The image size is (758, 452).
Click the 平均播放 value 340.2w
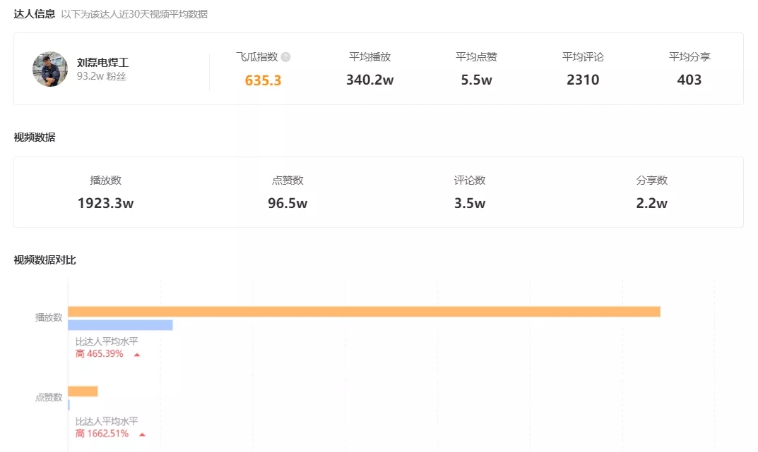pos(371,80)
